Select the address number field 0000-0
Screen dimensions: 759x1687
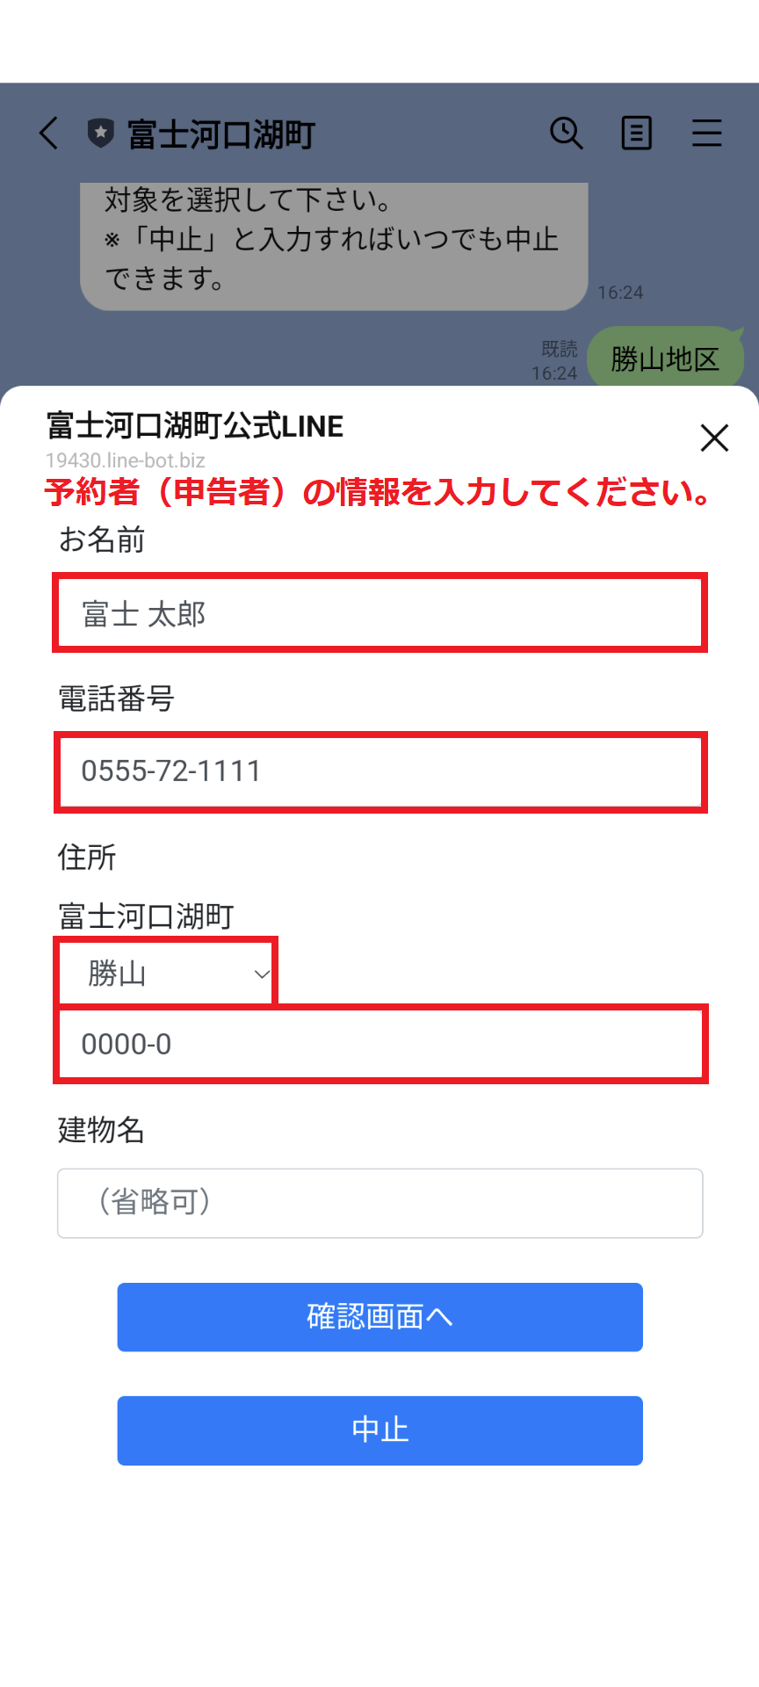point(379,1044)
